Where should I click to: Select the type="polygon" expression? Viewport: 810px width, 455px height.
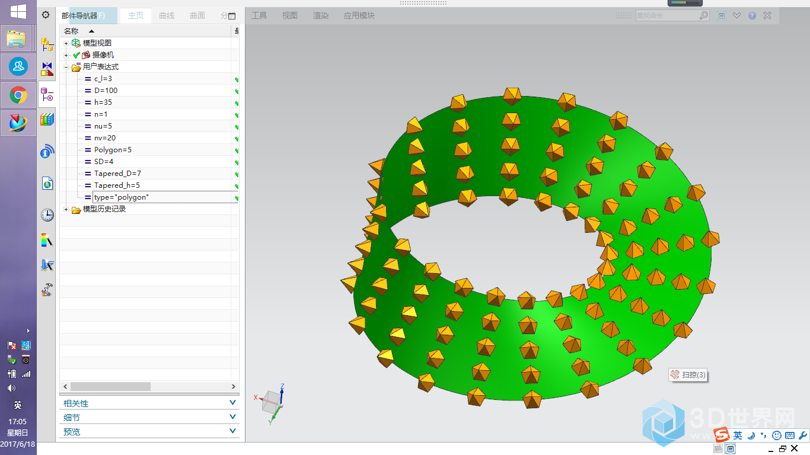[122, 197]
